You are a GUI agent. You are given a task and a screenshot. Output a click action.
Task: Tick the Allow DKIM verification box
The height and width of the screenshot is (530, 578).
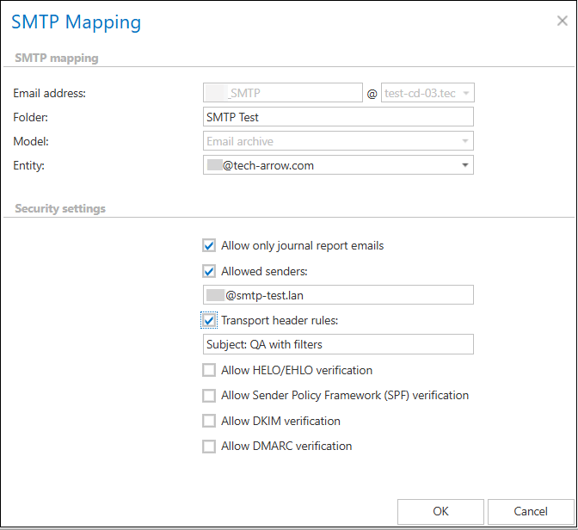click(x=209, y=422)
